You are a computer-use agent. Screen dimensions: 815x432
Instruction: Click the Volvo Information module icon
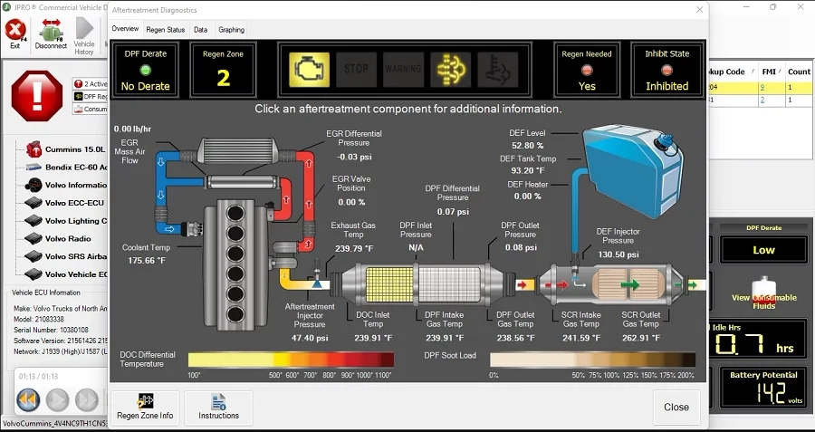coord(34,185)
